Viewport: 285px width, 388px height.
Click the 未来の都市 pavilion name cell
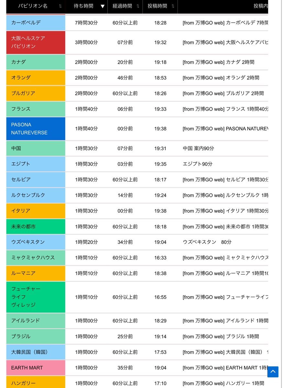(x=36, y=227)
